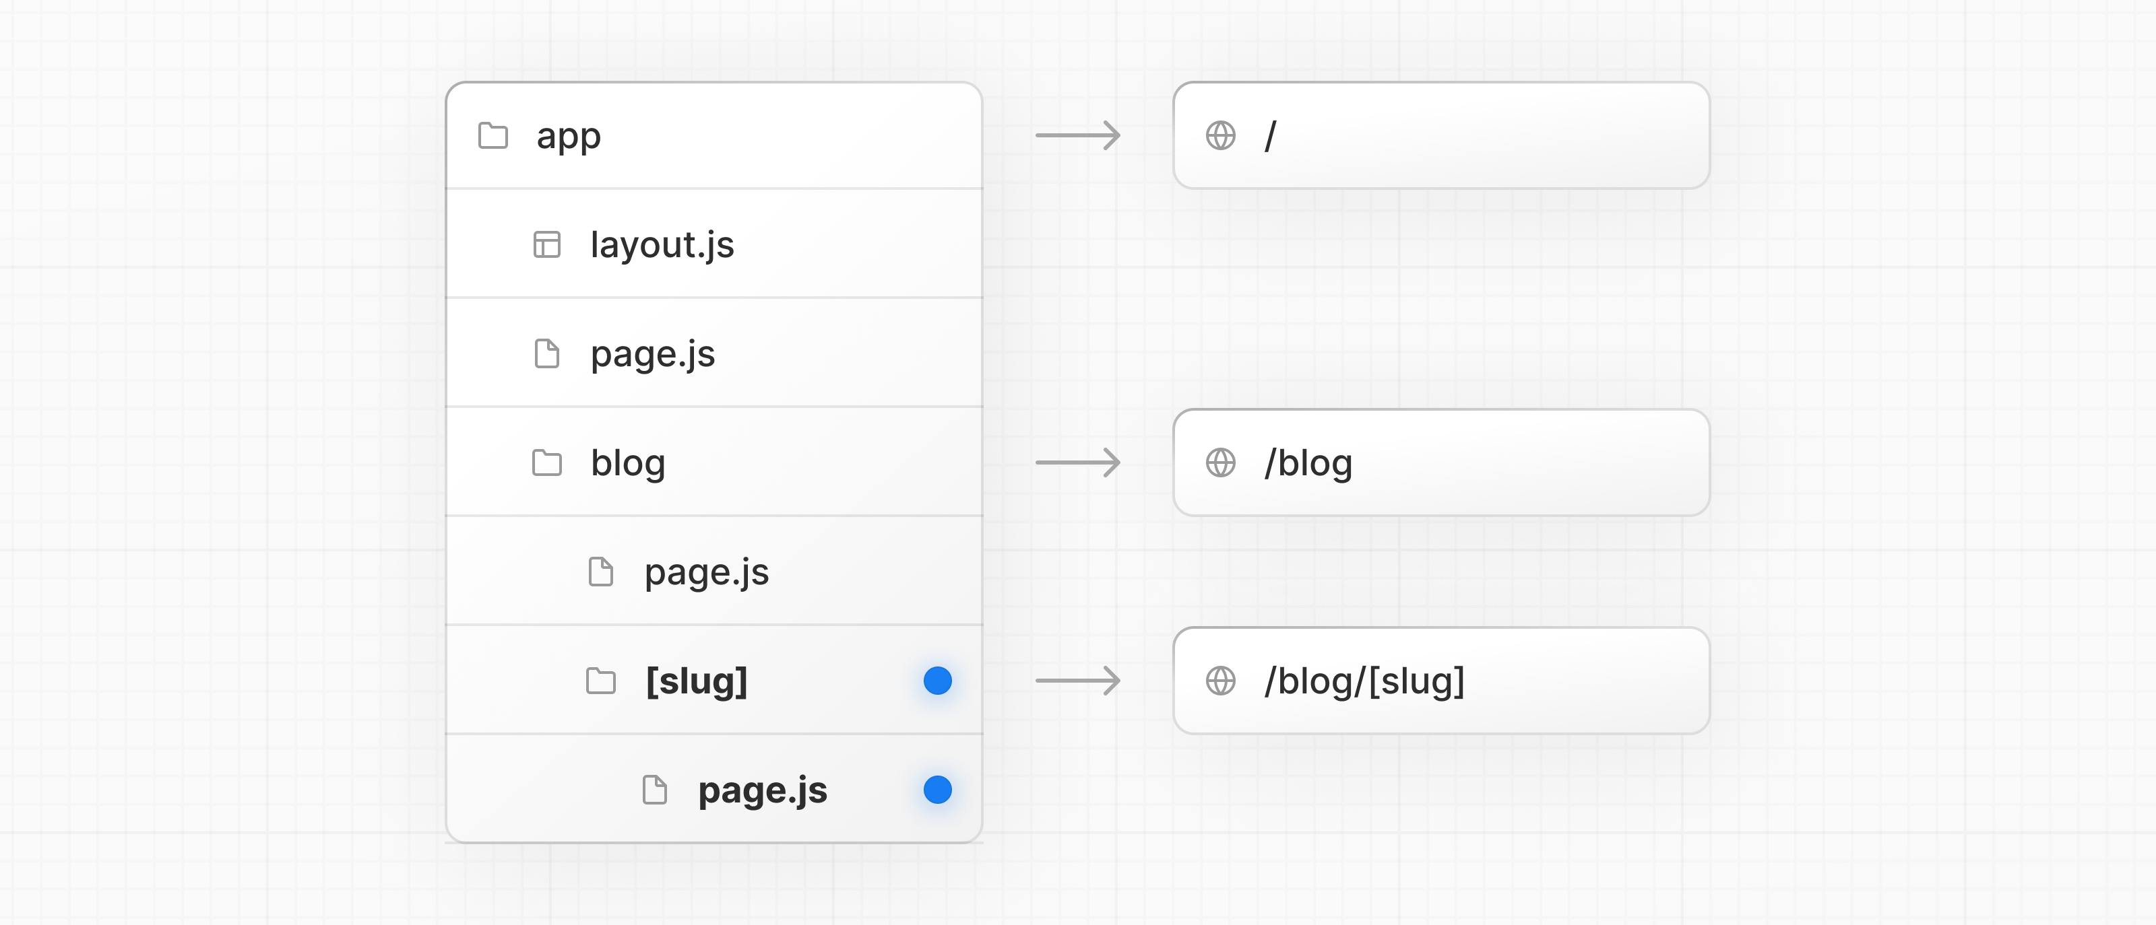The image size is (2156, 925).
Task: Click the [slug] folder icon
Action: click(x=600, y=681)
